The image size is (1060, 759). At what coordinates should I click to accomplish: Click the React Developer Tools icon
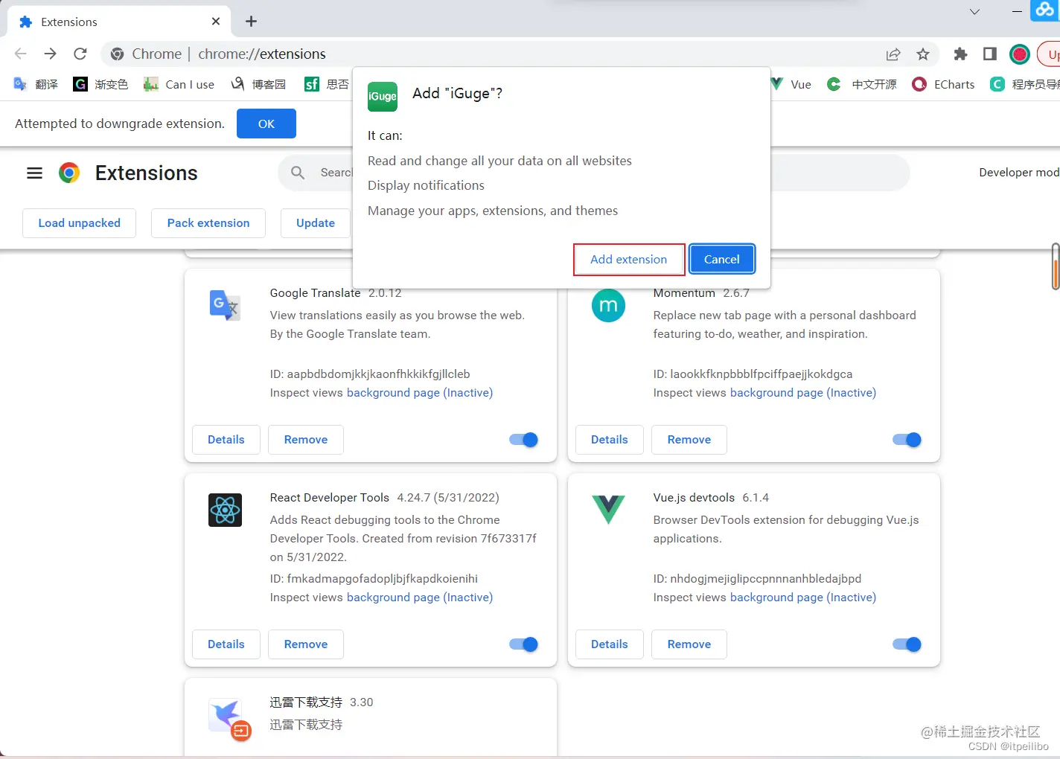pyautogui.click(x=225, y=510)
